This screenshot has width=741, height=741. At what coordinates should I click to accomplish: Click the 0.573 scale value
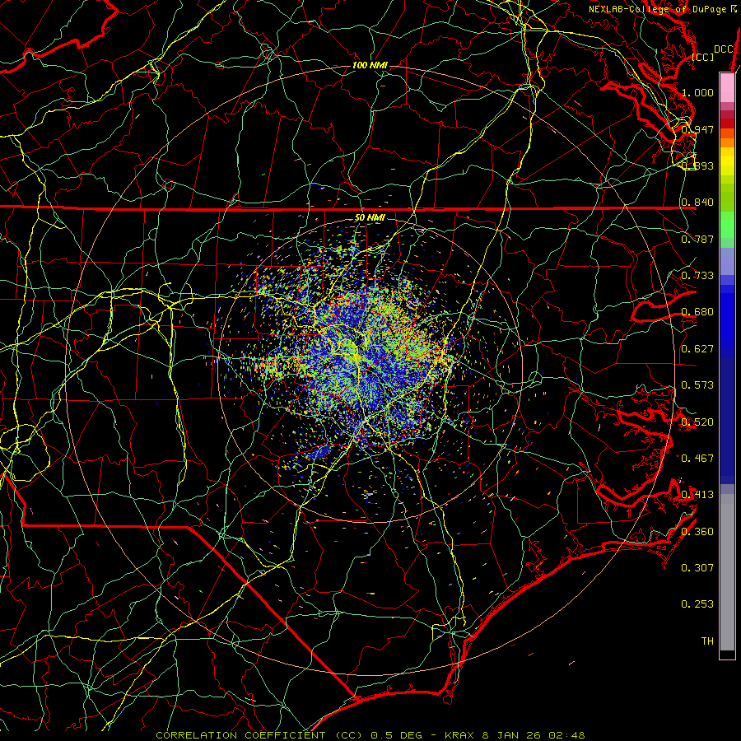click(x=697, y=384)
